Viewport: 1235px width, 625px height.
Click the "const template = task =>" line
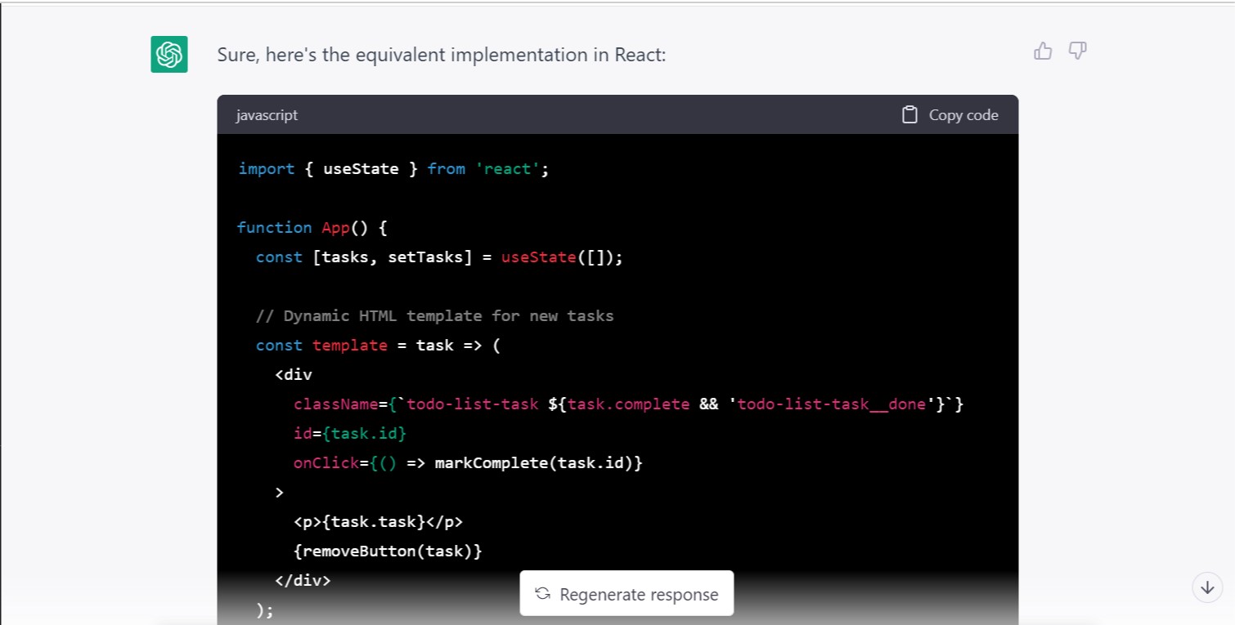[x=377, y=346]
